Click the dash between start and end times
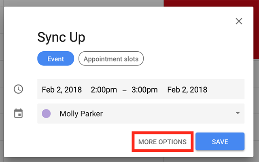Image resolution: width=259 pixels, height=162 pixels. (x=124, y=90)
